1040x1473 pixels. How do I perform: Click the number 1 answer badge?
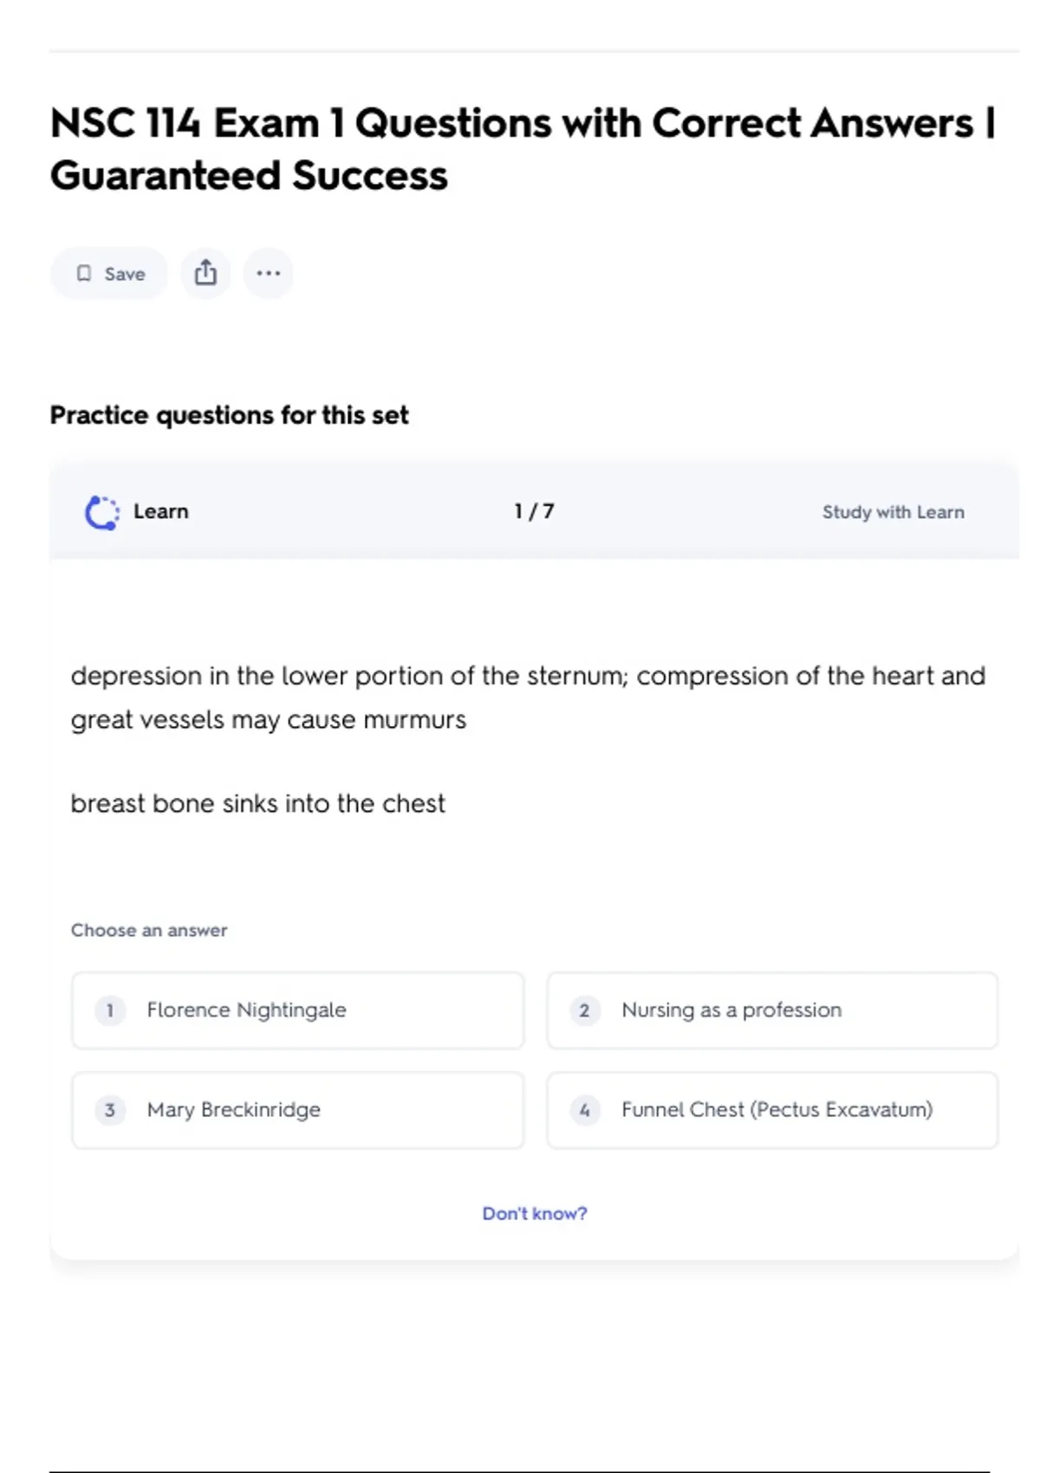point(110,1010)
